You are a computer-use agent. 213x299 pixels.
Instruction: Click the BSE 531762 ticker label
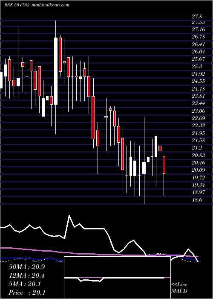coord(17,5)
